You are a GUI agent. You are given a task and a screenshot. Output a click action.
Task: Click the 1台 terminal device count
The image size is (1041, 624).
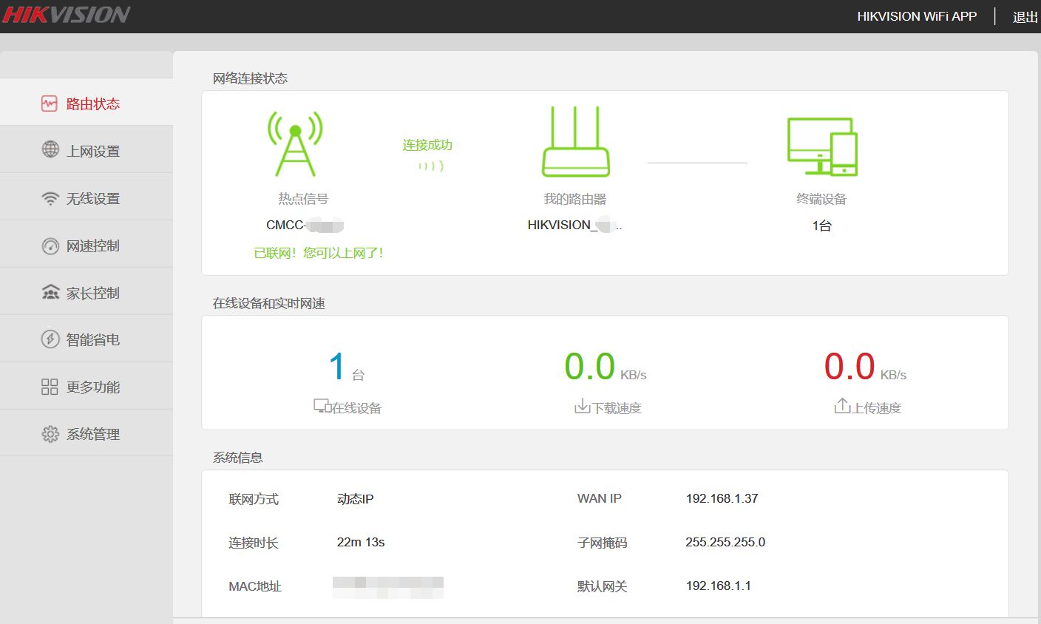821,225
